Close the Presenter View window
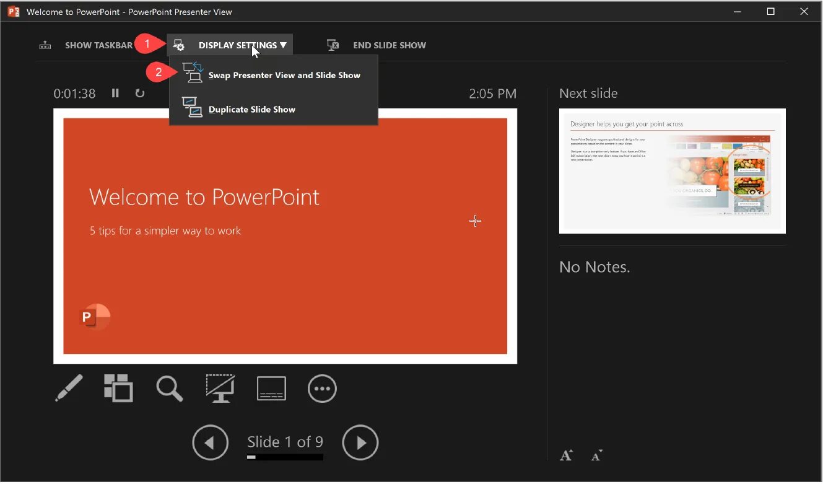The image size is (823, 484). coord(804,11)
